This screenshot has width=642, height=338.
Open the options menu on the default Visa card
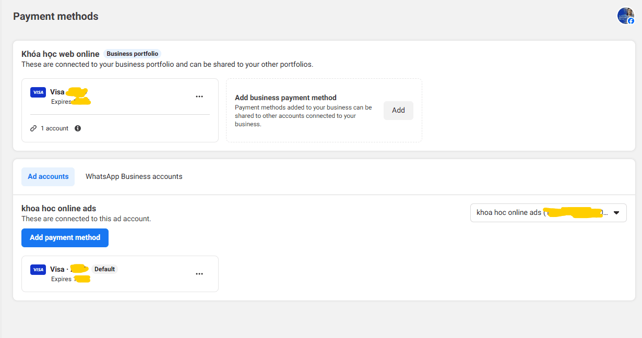click(x=199, y=273)
